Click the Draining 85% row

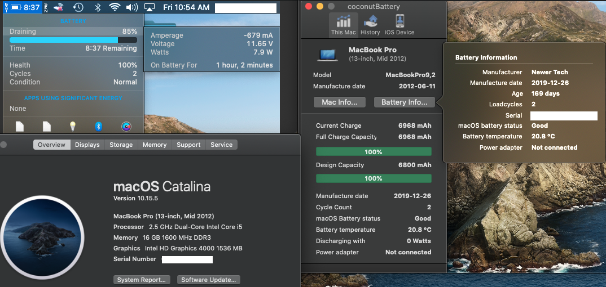click(x=73, y=31)
